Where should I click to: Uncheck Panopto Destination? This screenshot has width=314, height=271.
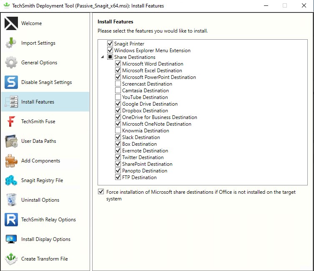point(118,170)
